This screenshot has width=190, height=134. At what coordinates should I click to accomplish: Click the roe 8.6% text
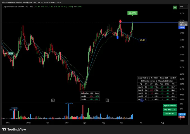coord(173,78)
